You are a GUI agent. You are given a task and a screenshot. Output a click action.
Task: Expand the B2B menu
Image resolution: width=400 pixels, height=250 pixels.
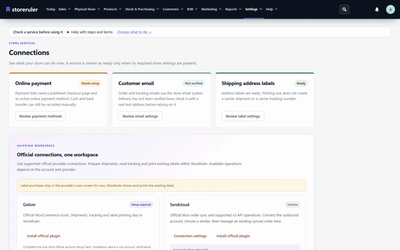192,9
